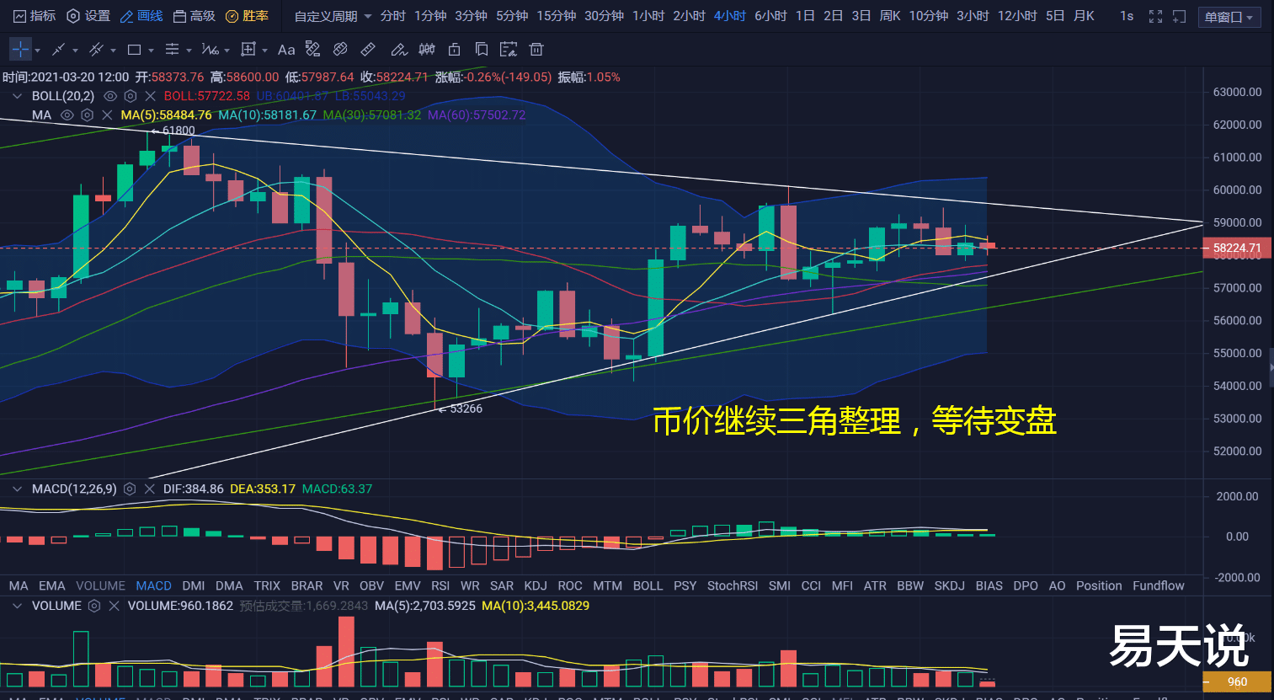Open the 指标 indicators button
The image size is (1274, 700).
[35, 16]
